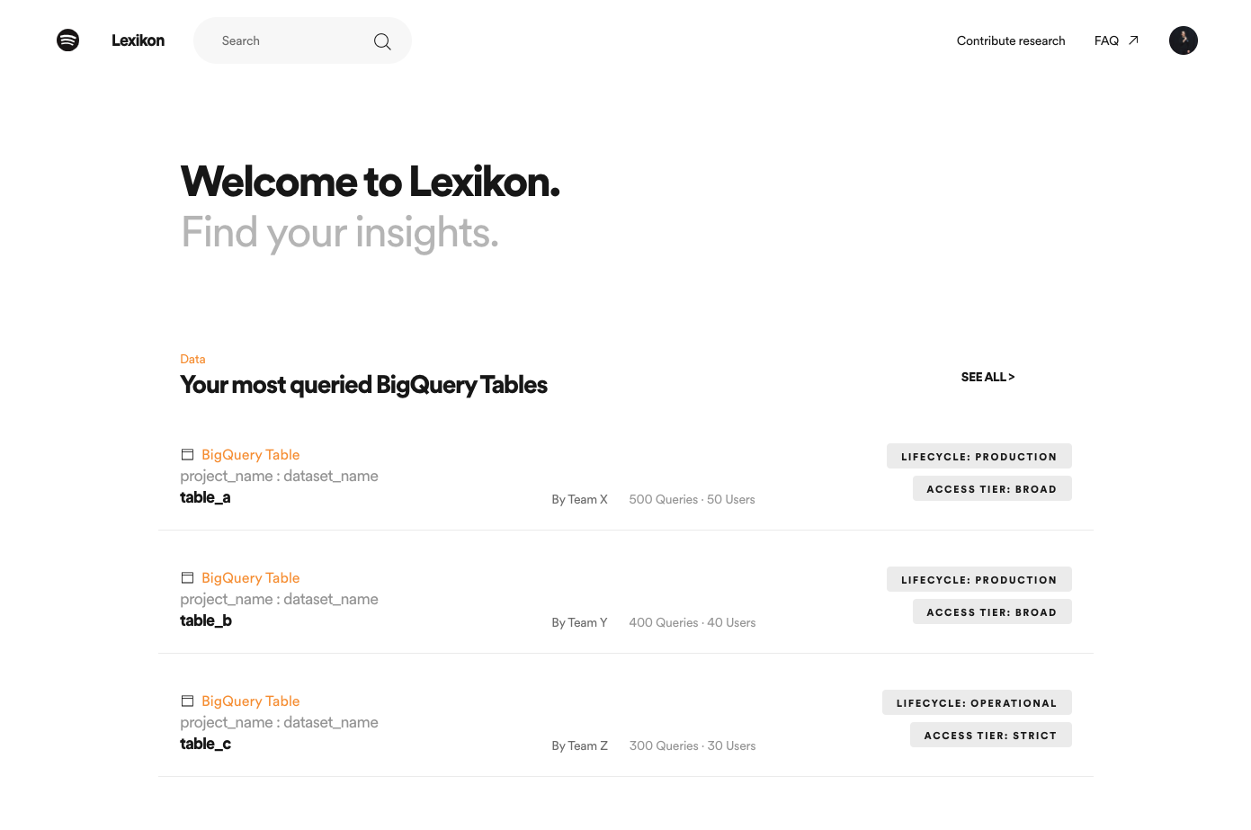Click Access Tier: Broad tag on table_a
Image resolution: width=1251 pixels, height=830 pixels.
(x=992, y=488)
